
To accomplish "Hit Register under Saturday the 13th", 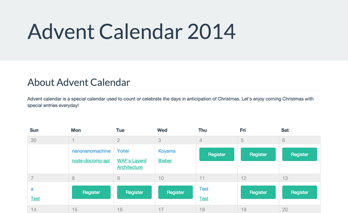I will pos(300,192).
